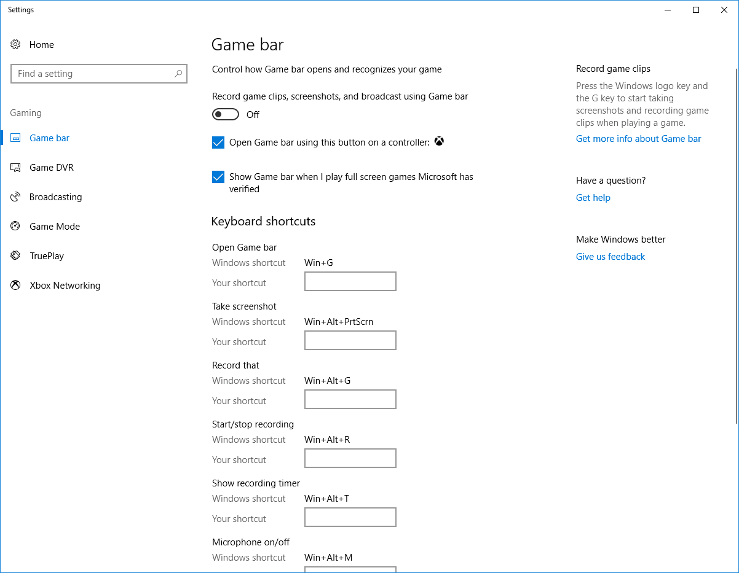Click Your shortcut field for Start/stop recording

click(x=350, y=458)
